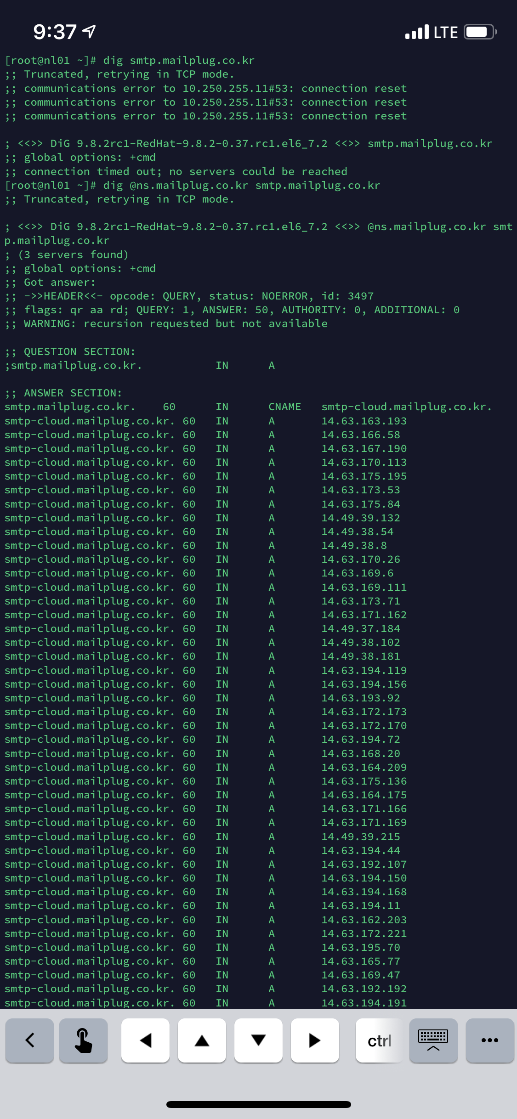The width and height of the screenshot is (517, 1119).
Task: Open the three-dots more options menu
Action: (490, 1040)
